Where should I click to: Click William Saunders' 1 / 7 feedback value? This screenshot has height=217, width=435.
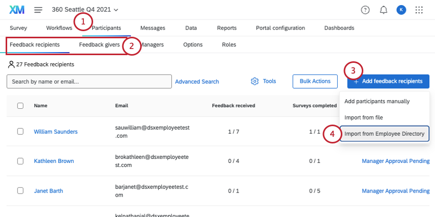[x=233, y=132]
